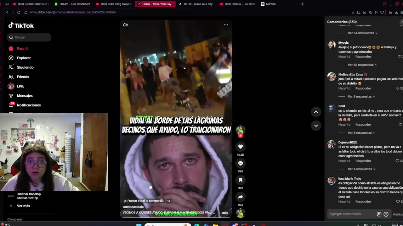The height and width of the screenshot is (226, 403).
Task: Open the translate page icon in toolbar
Action: click(370, 12)
